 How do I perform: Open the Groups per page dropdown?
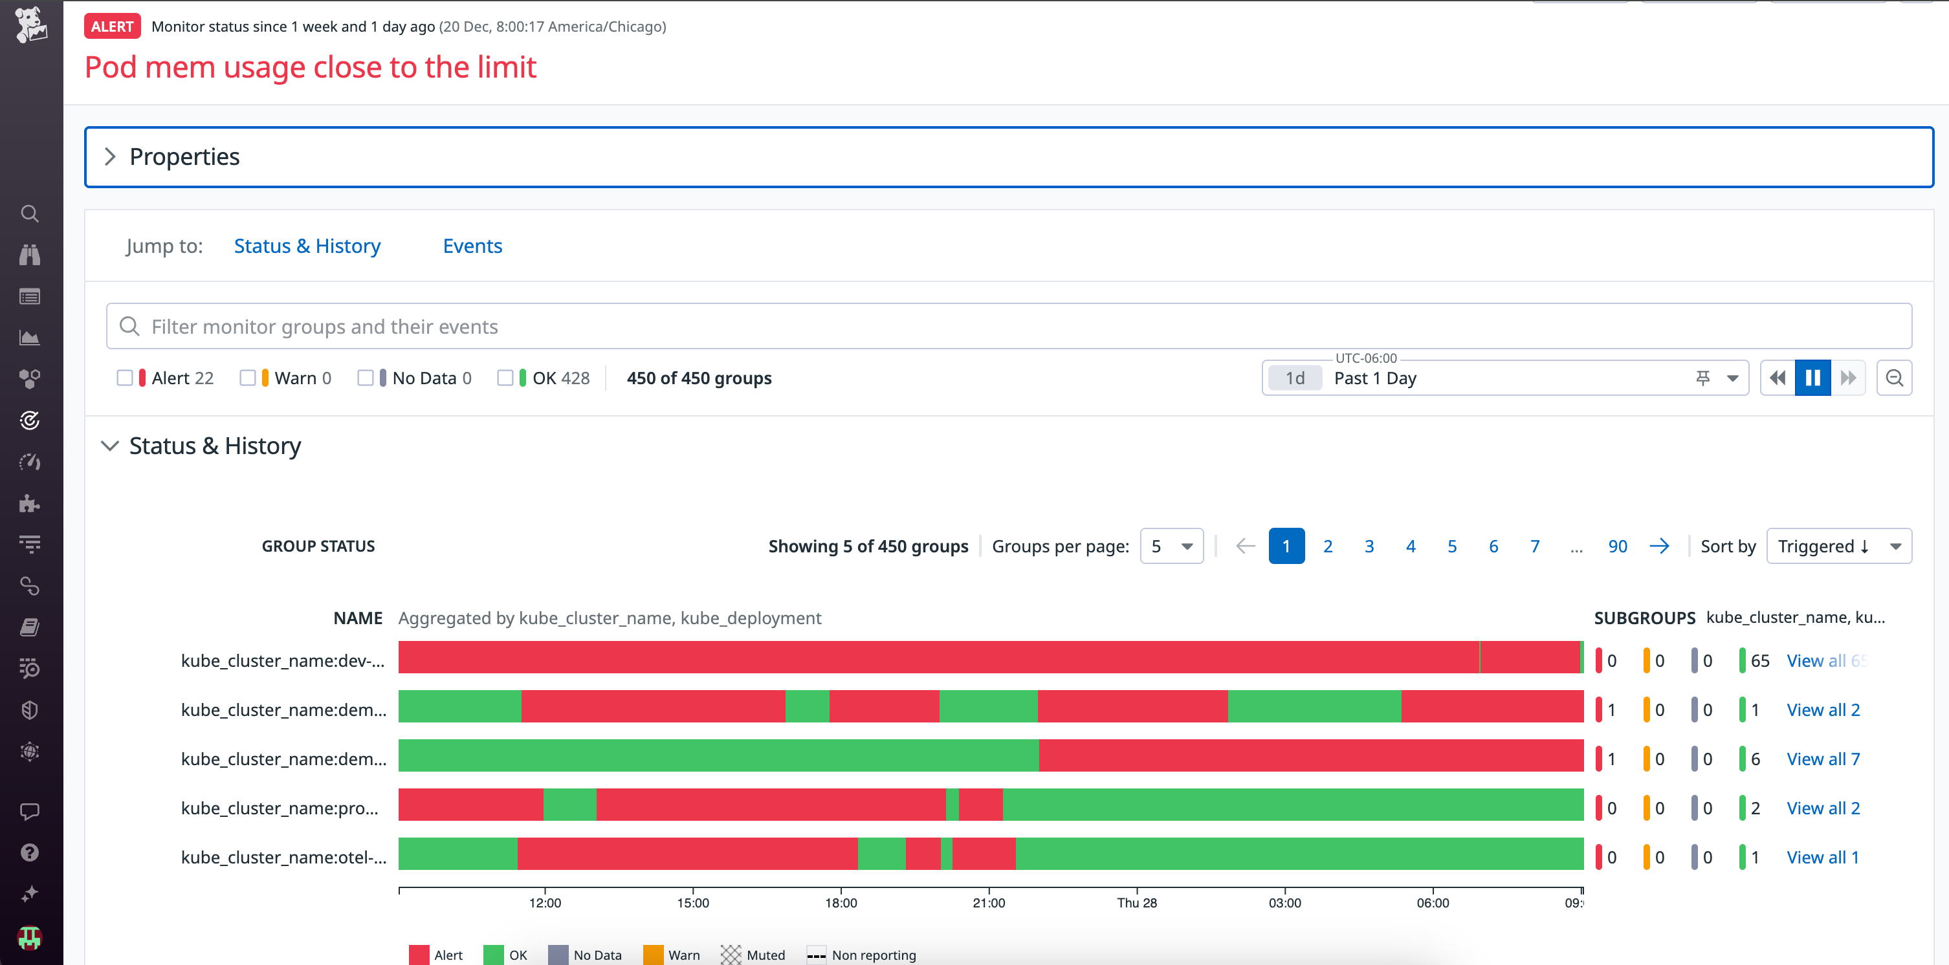coord(1171,545)
